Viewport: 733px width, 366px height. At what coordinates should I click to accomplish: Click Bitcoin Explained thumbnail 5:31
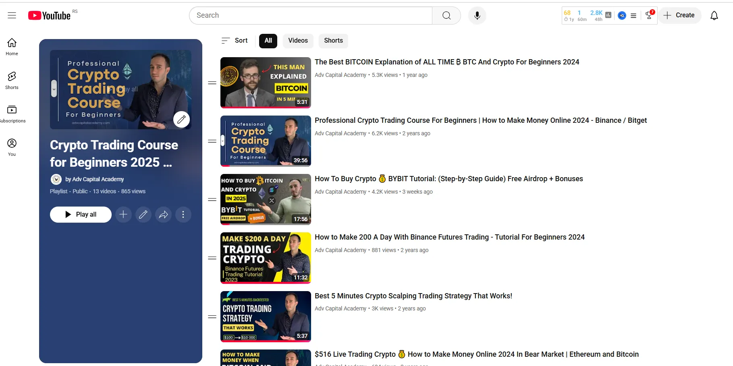pos(266,83)
